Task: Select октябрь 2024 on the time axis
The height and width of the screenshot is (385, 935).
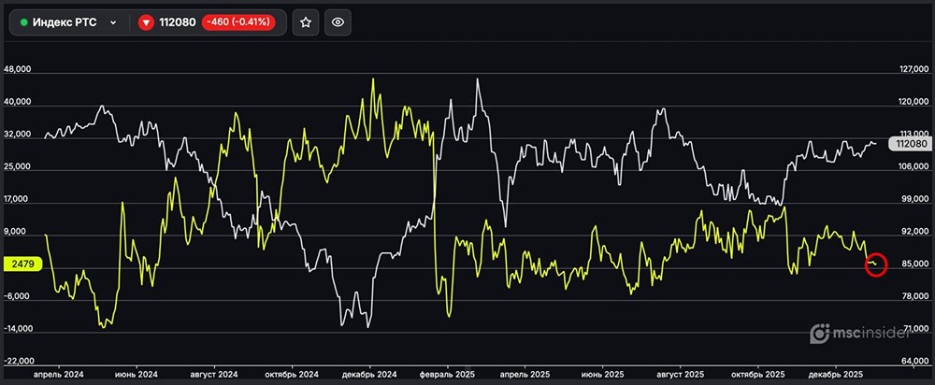Action: pos(292,375)
